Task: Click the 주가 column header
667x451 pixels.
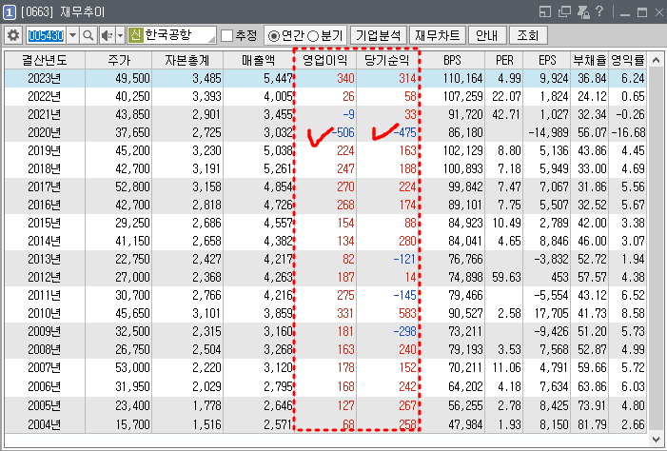Action: tap(119, 60)
